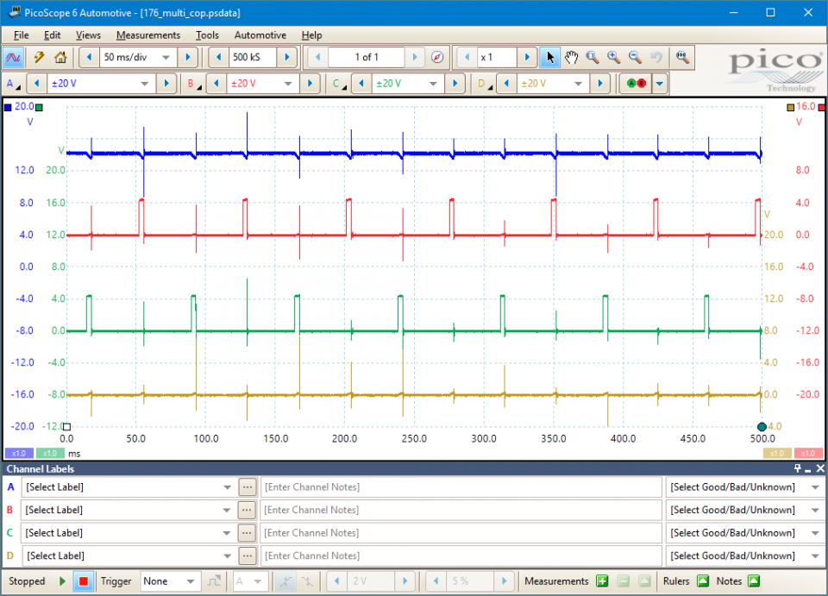This screenshot has height=596, width=828.
Task: Open the Help menu
Action: [311, 35]
